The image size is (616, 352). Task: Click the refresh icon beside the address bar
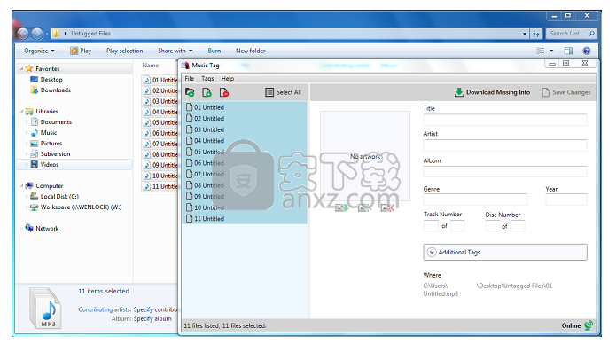536,34
